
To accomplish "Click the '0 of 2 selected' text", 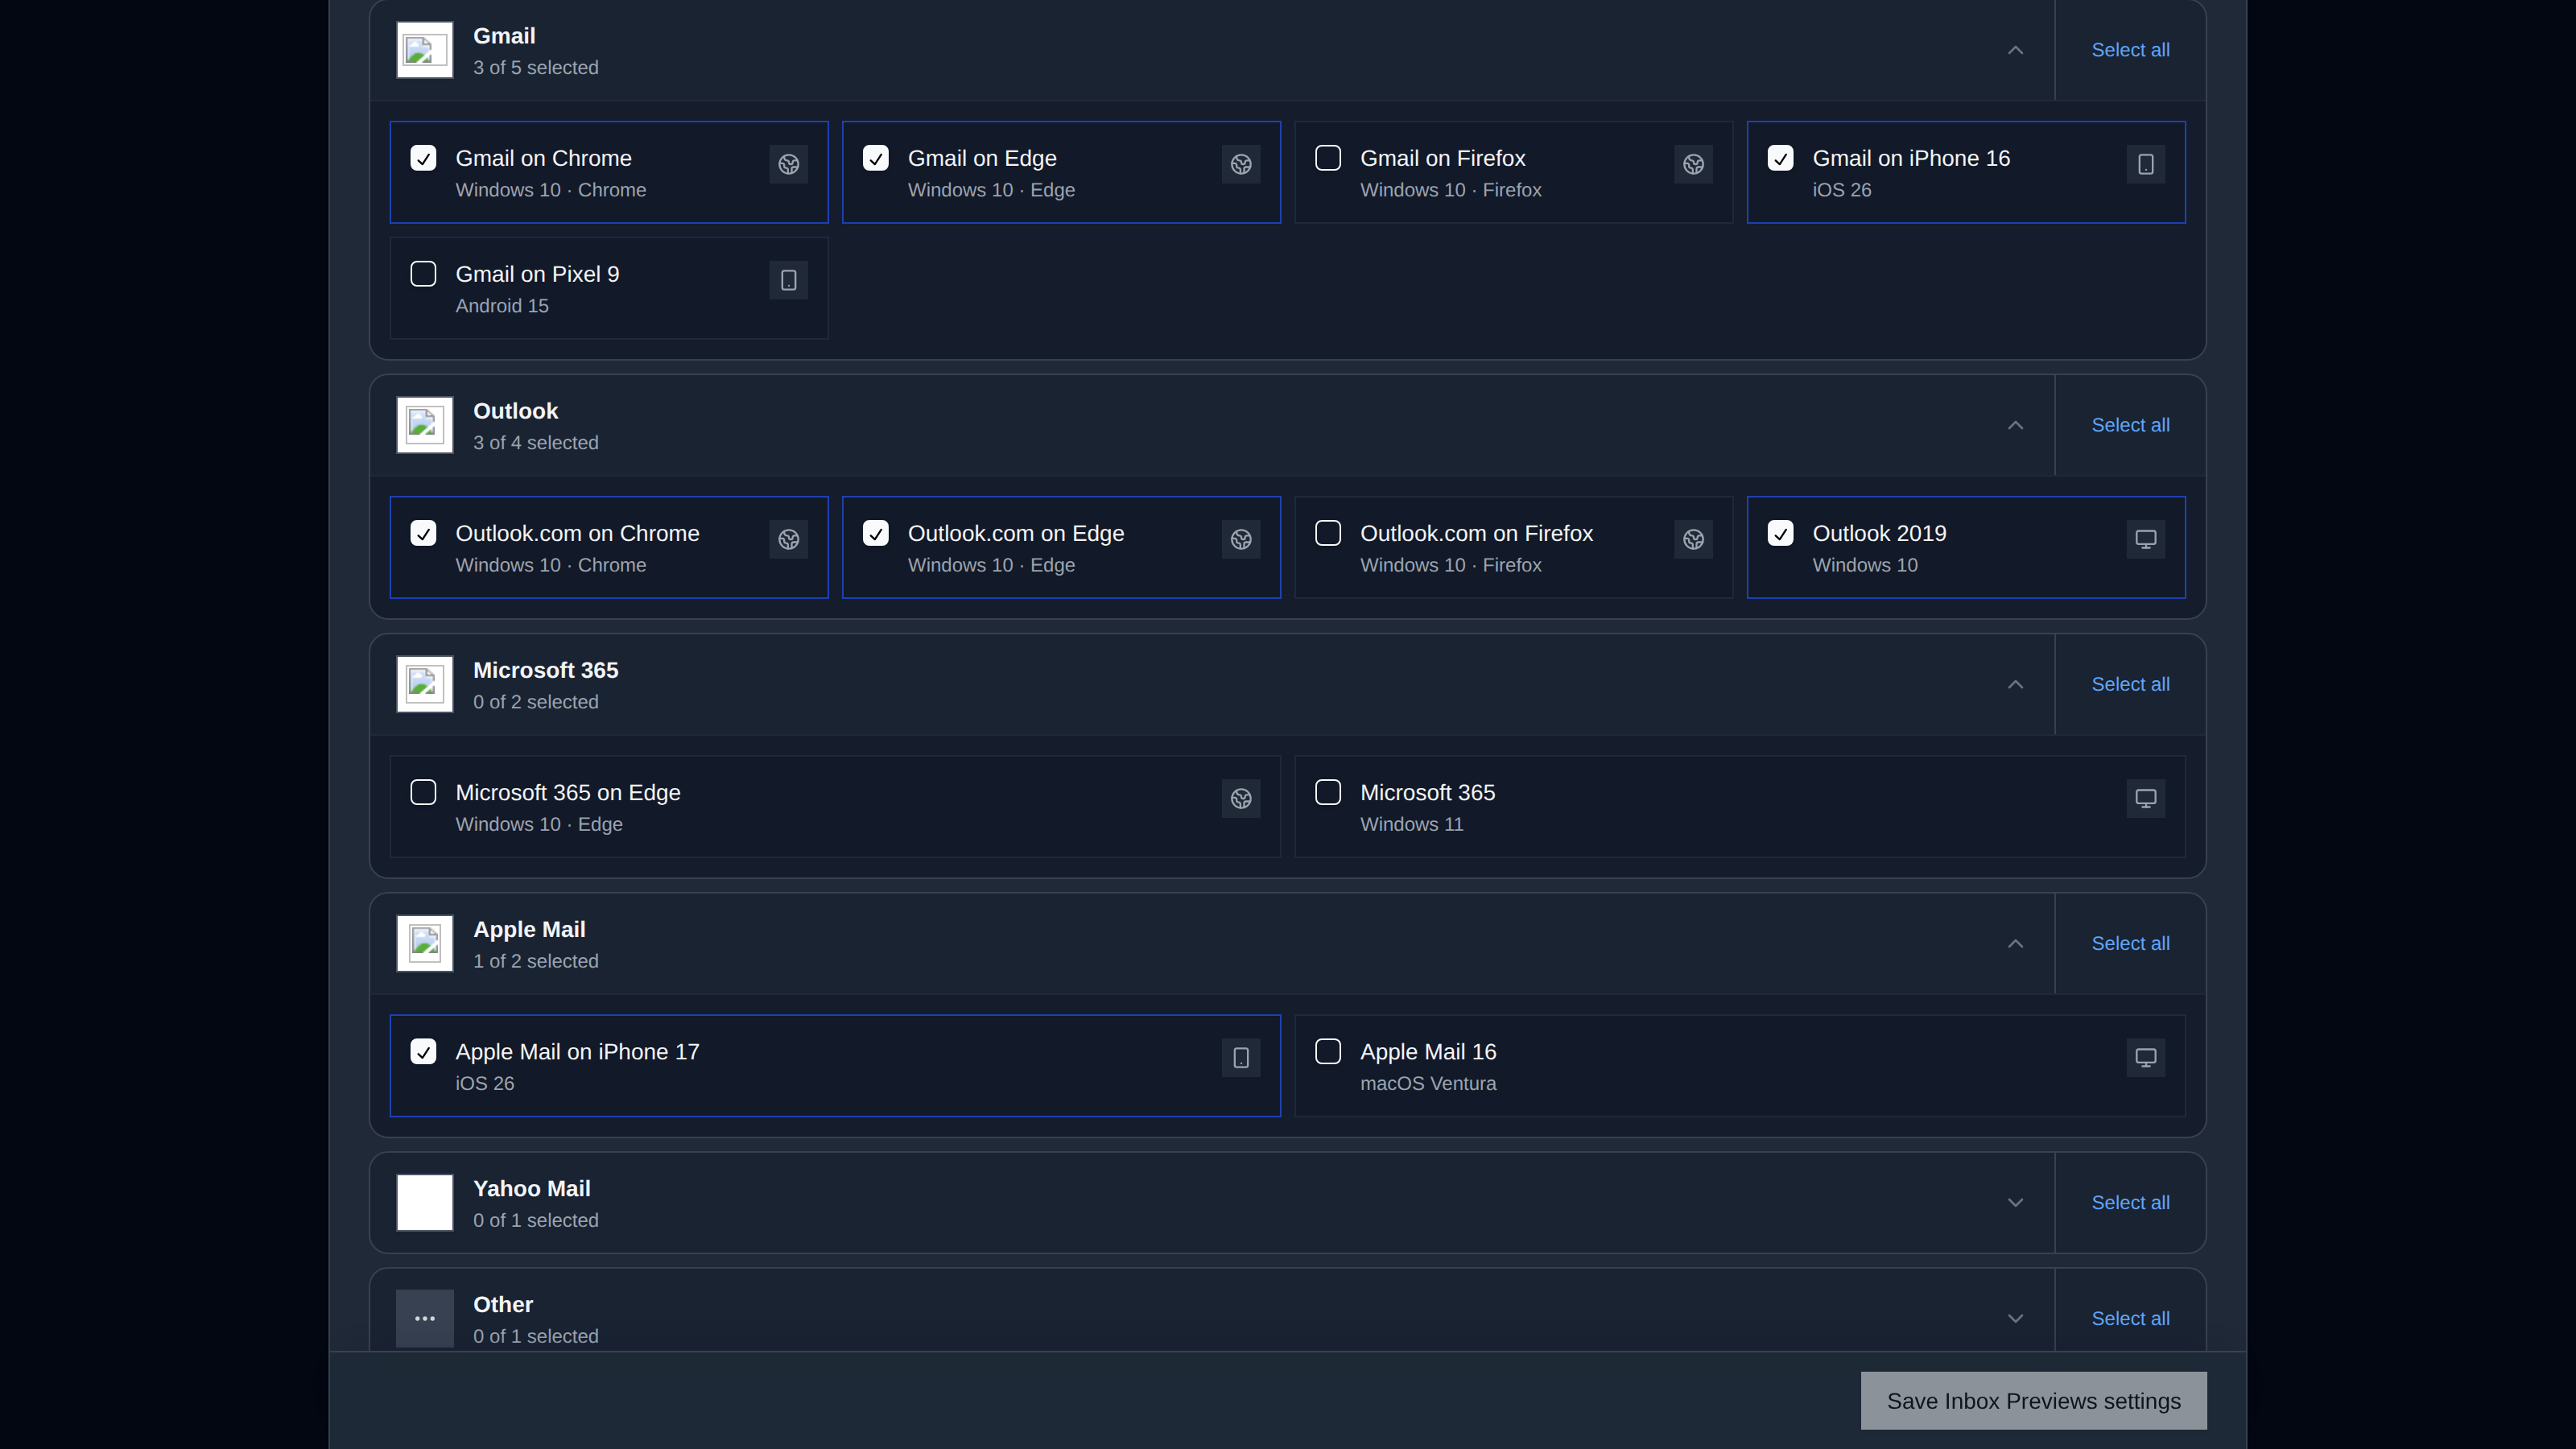I will click(535, 702).
